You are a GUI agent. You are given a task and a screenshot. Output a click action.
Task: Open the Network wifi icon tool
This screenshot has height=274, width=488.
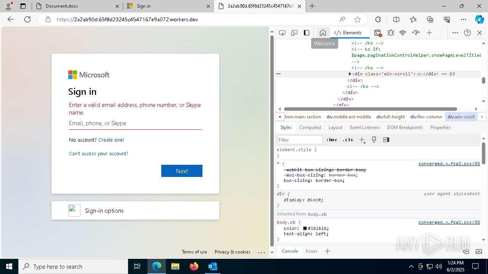(x=403, y=33)
